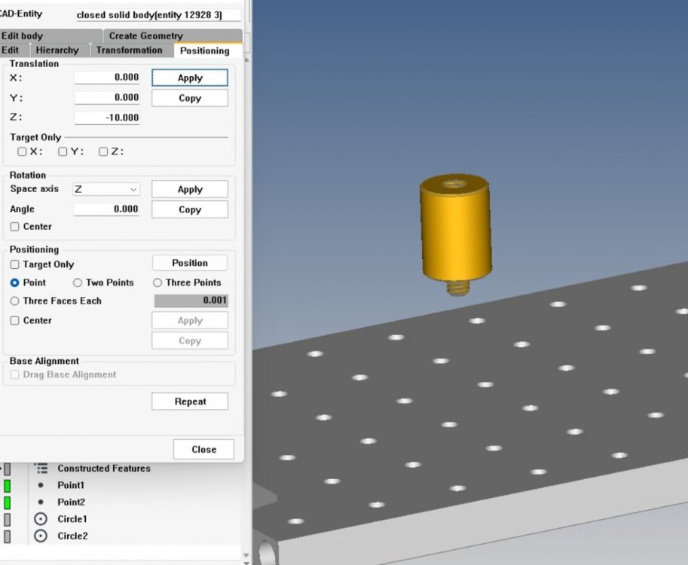Enable Target Only X checkbox
The image size is (688, 565).
point(22,151)
